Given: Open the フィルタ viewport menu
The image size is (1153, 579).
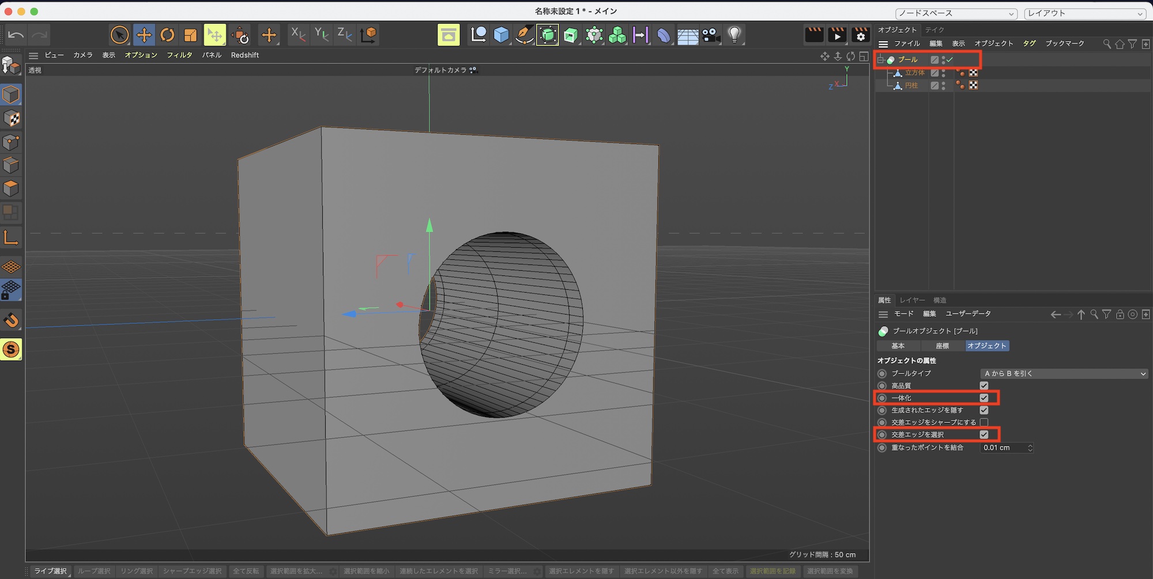Looking at the screenshot, I should [179, 55].
